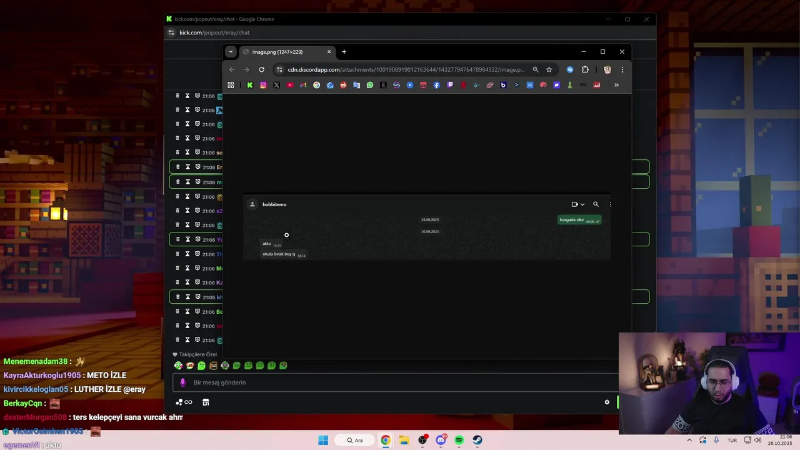Close the image.png tab

329,52
